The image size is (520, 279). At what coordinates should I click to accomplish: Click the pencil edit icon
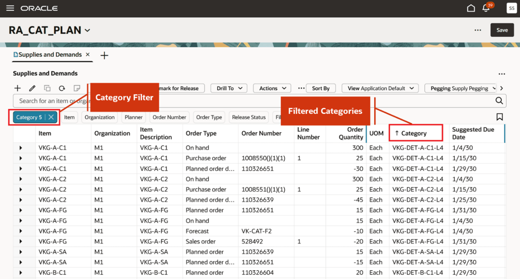coord(32,88)
